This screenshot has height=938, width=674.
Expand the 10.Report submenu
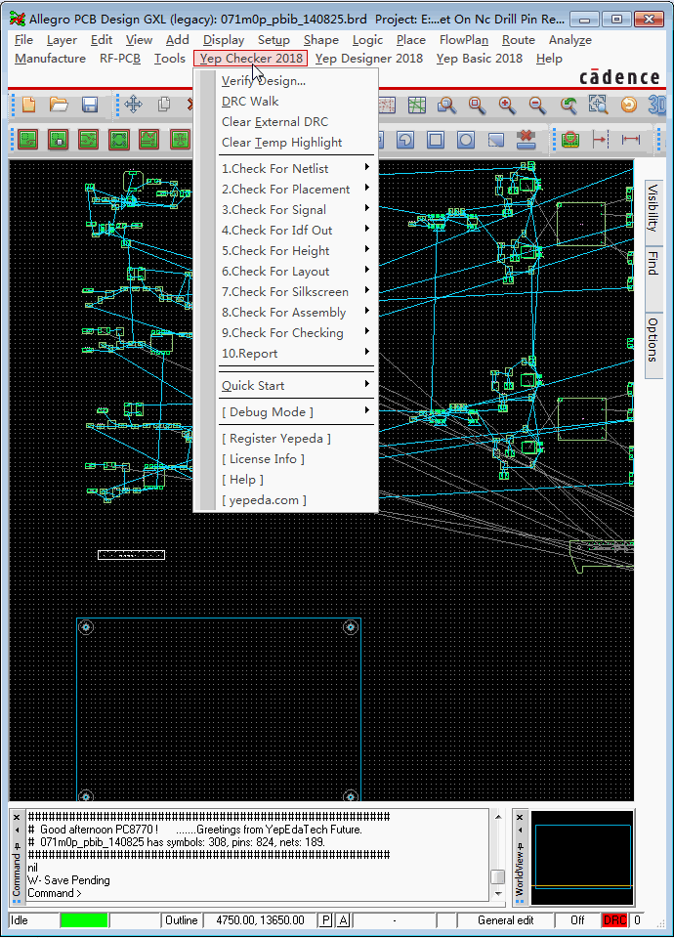(297, 353)
